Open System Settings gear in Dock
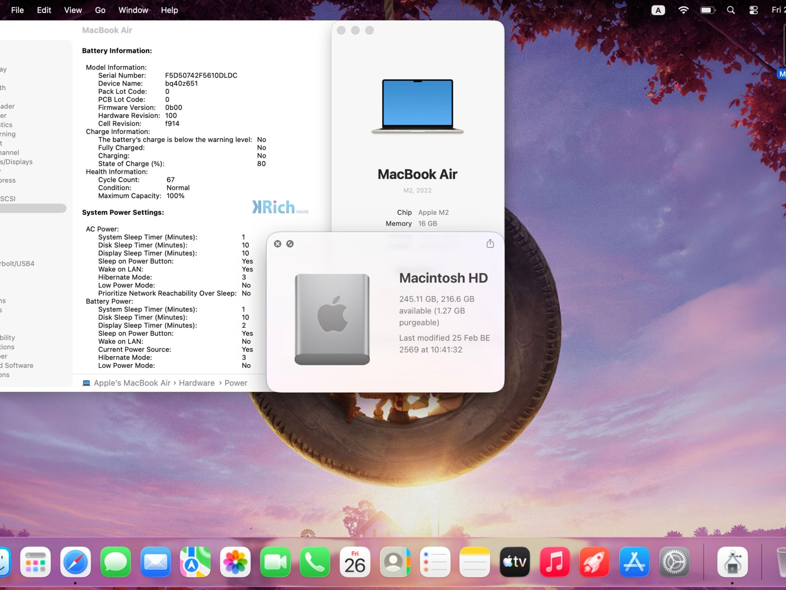 click(x=675, y=562)
